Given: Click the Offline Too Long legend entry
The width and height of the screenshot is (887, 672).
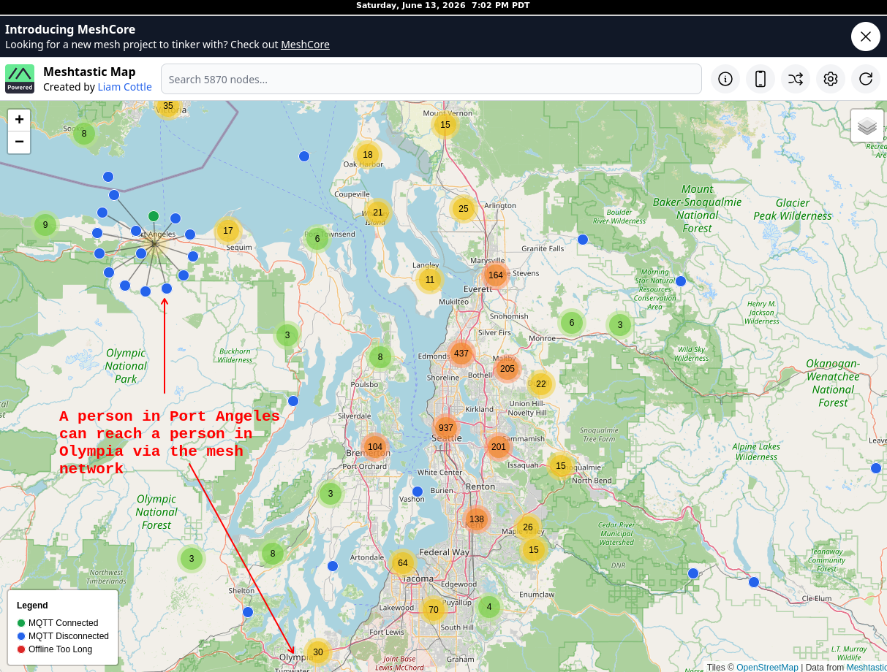Looking at the screenshot, I should pos(55,649).
